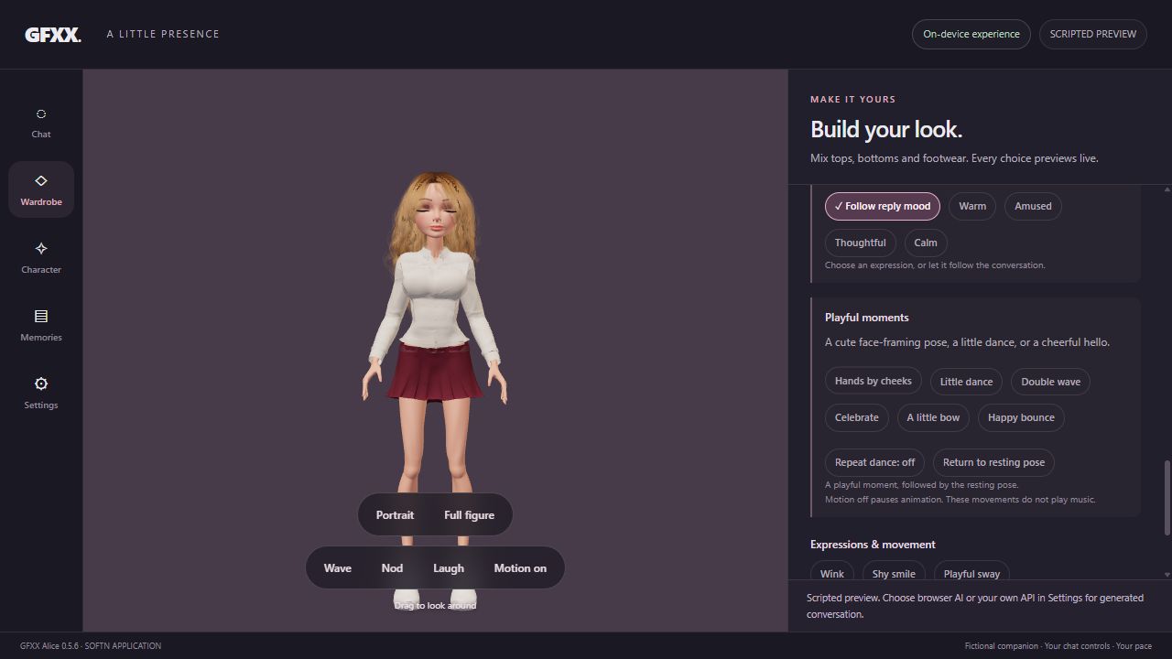Screen dimensions: 1172x659
Task: Open the Character star icon
Action: [x=41, y=248]
